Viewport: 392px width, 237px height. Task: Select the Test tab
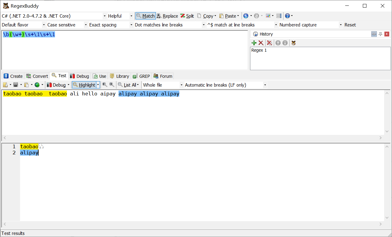click(59, 76)
